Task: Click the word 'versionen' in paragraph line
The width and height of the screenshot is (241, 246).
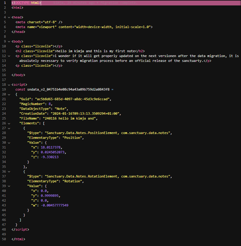Action: click(167, 56)
